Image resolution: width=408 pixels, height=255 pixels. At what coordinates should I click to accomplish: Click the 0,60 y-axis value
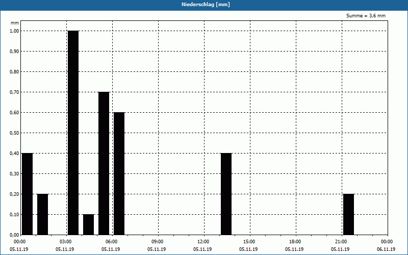[14, 113]
